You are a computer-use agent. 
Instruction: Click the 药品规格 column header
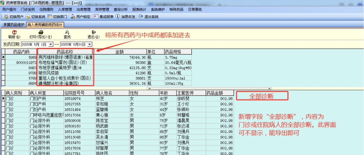(178, 52)
